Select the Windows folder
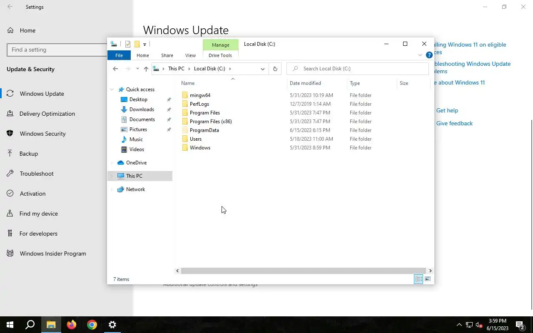533x333 pixels. click(200, 148)
